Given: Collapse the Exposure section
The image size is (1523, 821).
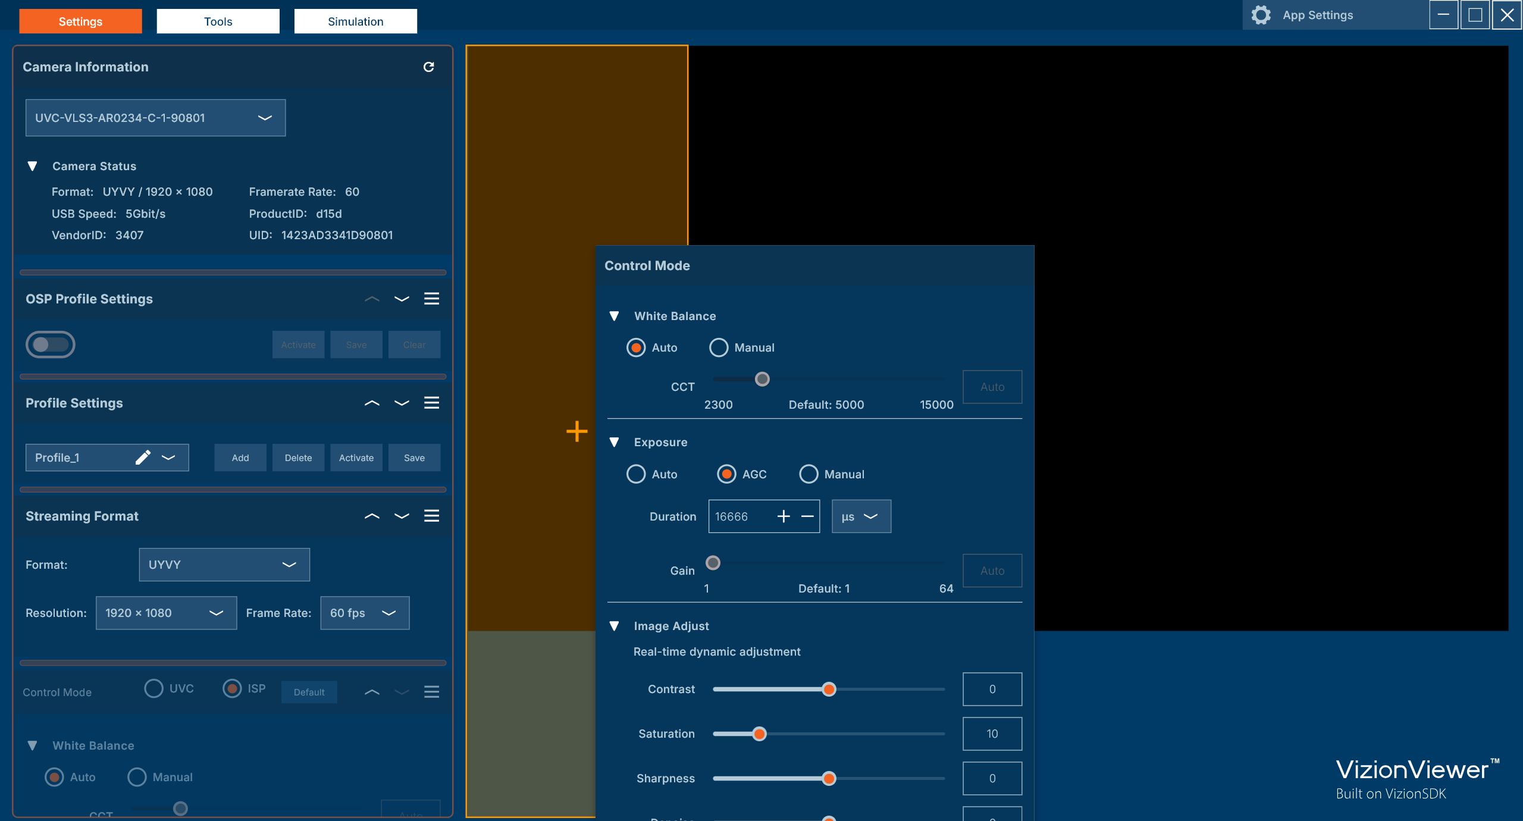Looking at the screenshot, I should pyautogui.click(x=615, y=442).
